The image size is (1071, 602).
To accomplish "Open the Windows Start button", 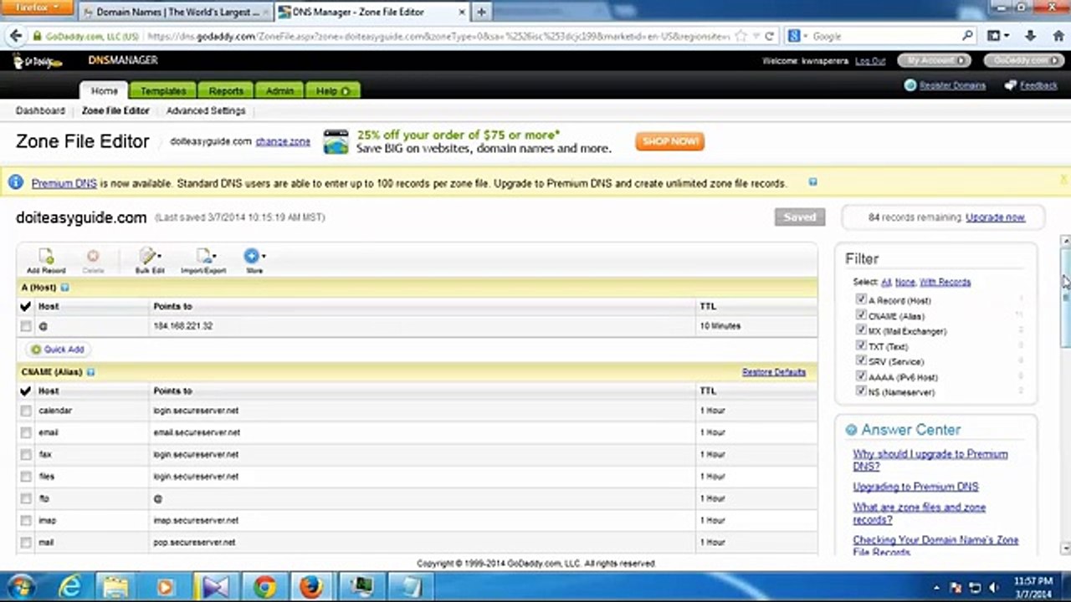I will click(20, 586).
